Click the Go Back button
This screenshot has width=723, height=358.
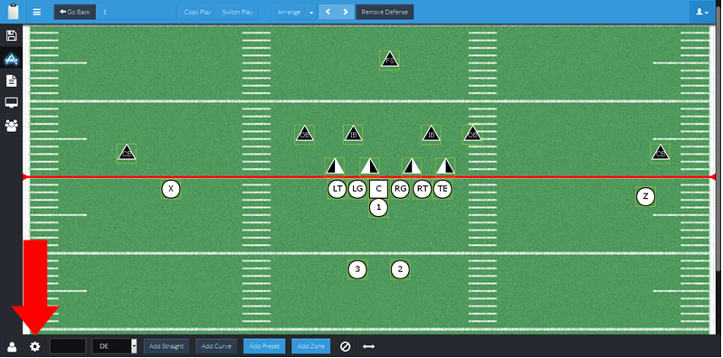coord(75,12)
